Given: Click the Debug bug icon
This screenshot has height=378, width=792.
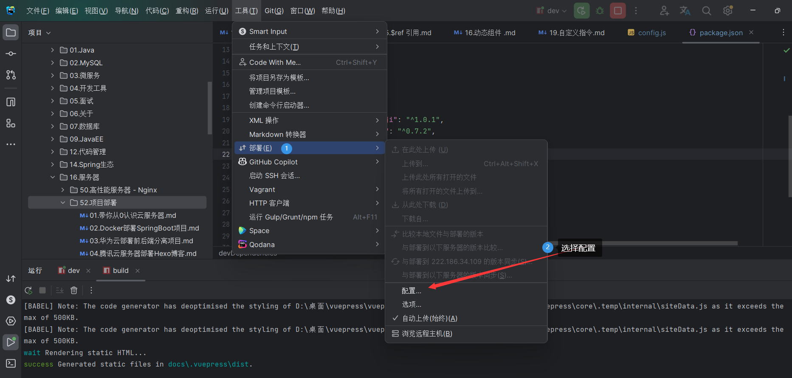Looking at the screenshot, I should (x=600, y=11).
